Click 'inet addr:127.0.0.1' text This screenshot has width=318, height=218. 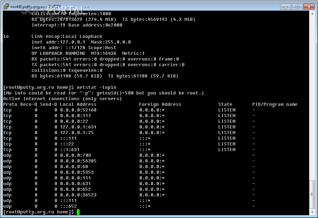[58, 42]
